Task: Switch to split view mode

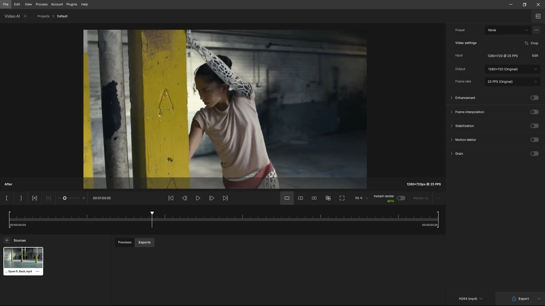Action: click(x=301, y=198)
